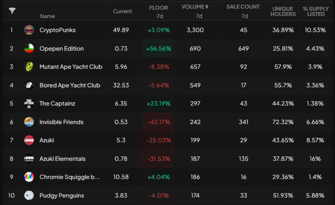This screenshot has height=205, width=335.
Task: Click the Chromie Squiggle rainbow avatar
Action: click(x=29, y=177)
